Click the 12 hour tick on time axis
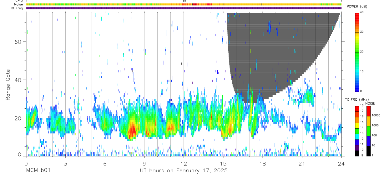384x177 pixels. (184, 163)
